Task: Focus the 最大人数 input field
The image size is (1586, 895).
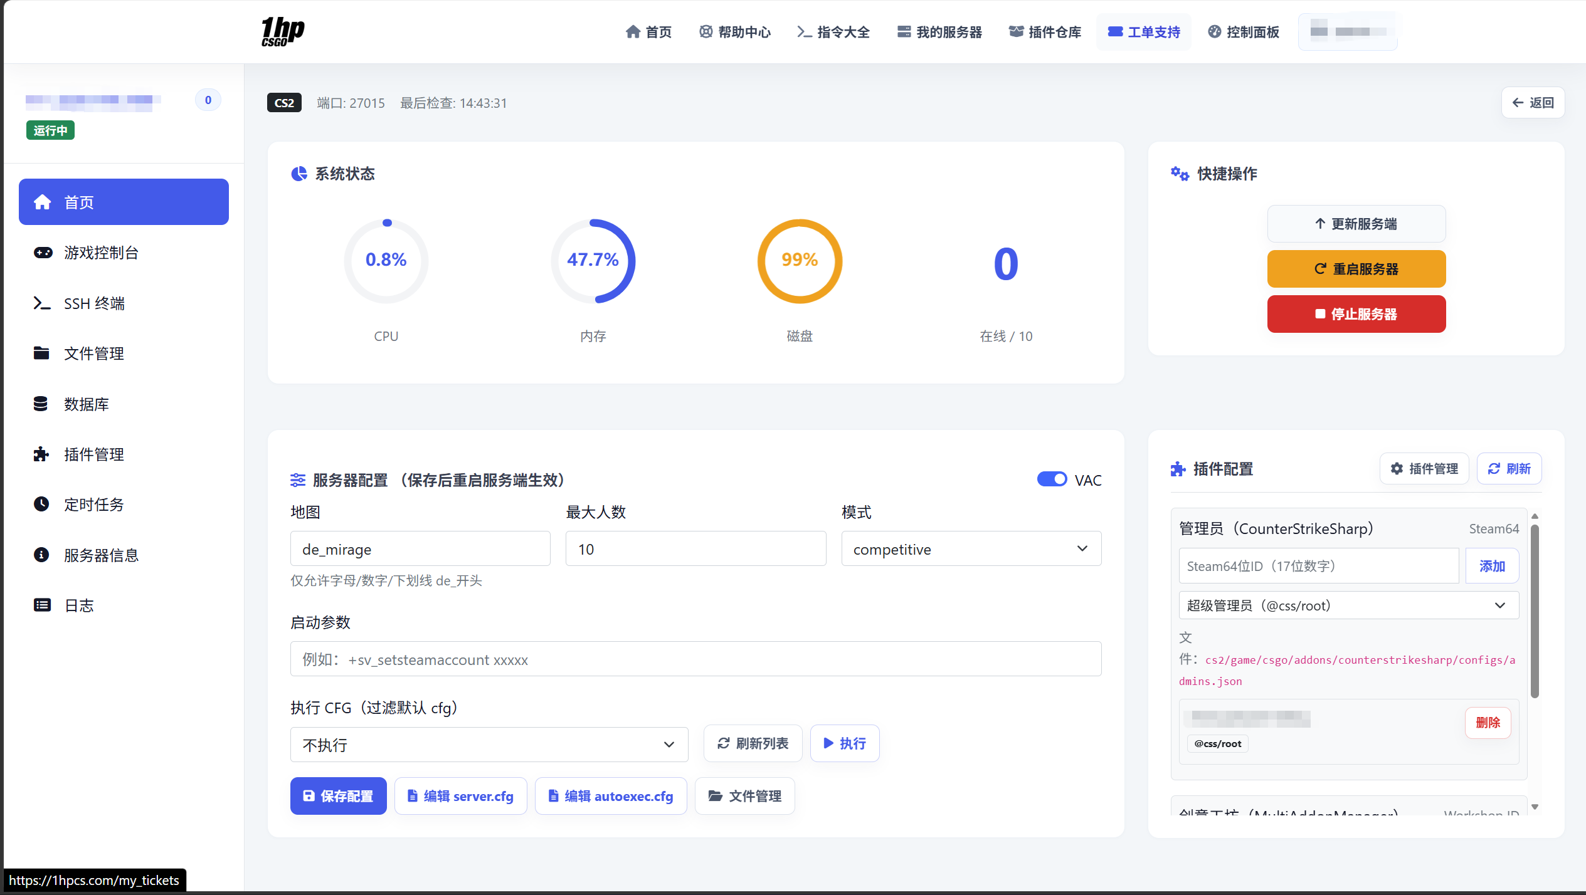Action: pyautogui.click(x=695, y=549)
